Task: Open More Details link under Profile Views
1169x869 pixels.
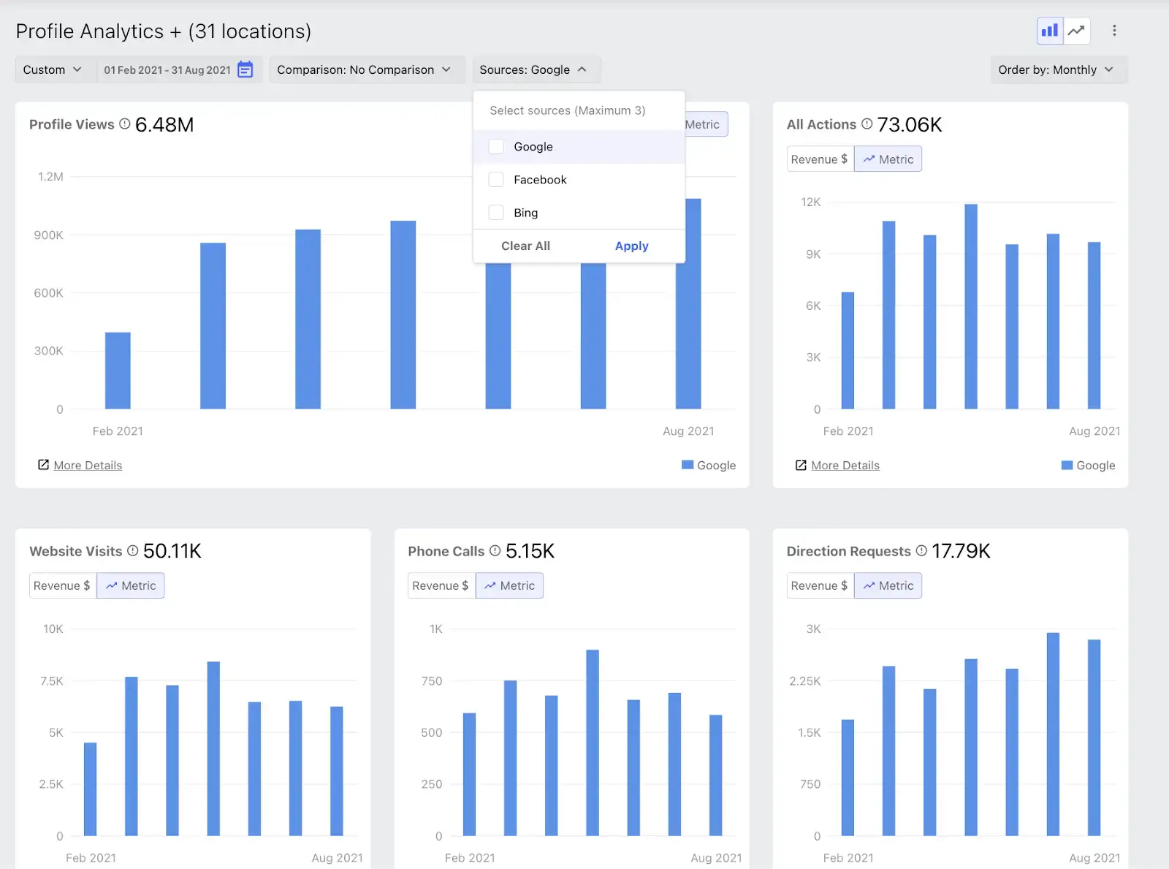Action: pos(88,466)
